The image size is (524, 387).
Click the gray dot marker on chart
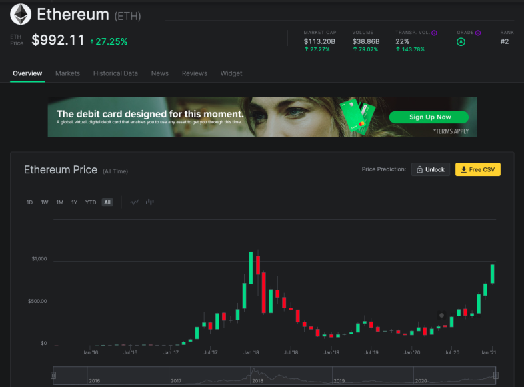click(x=441, y=315)
